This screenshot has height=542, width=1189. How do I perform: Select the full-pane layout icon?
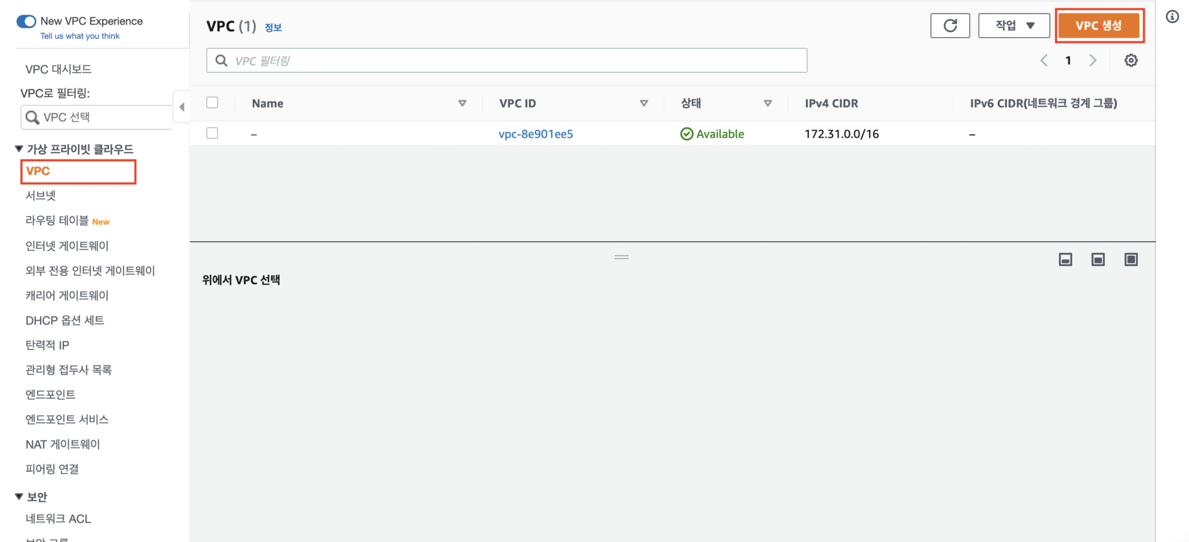(1130, 259)
